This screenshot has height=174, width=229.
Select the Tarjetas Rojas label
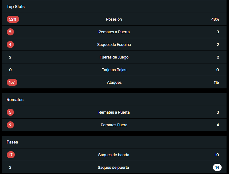click(114, 70)
